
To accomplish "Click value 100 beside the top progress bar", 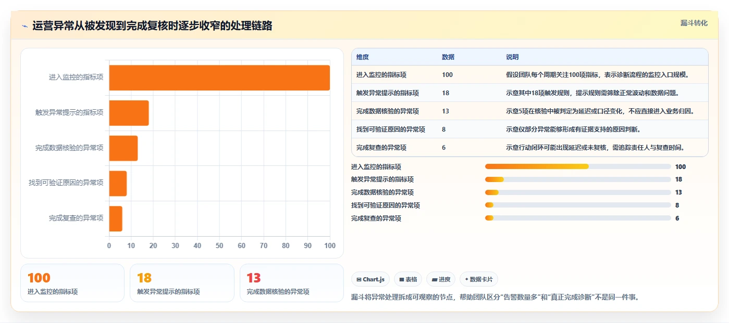I will 681,167.
